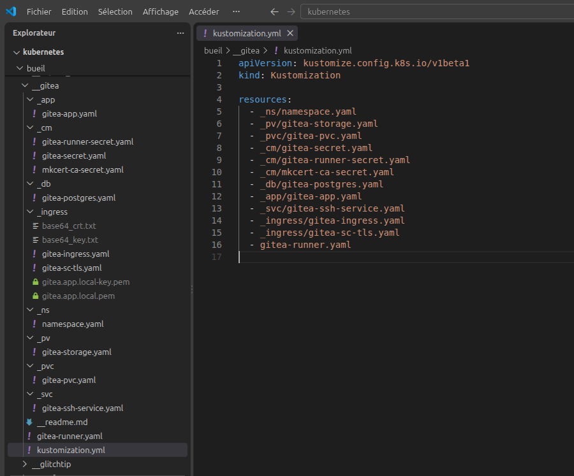The height and width of the screenshot is (476, 574).
Task: Open the Affichage menu
Action: click(160, 11)
